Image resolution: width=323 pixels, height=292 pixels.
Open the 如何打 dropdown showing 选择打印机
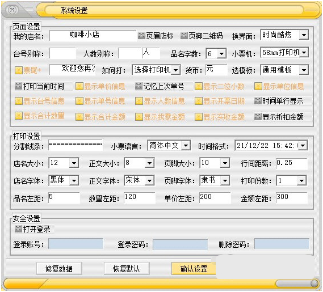tap(156, 70)
